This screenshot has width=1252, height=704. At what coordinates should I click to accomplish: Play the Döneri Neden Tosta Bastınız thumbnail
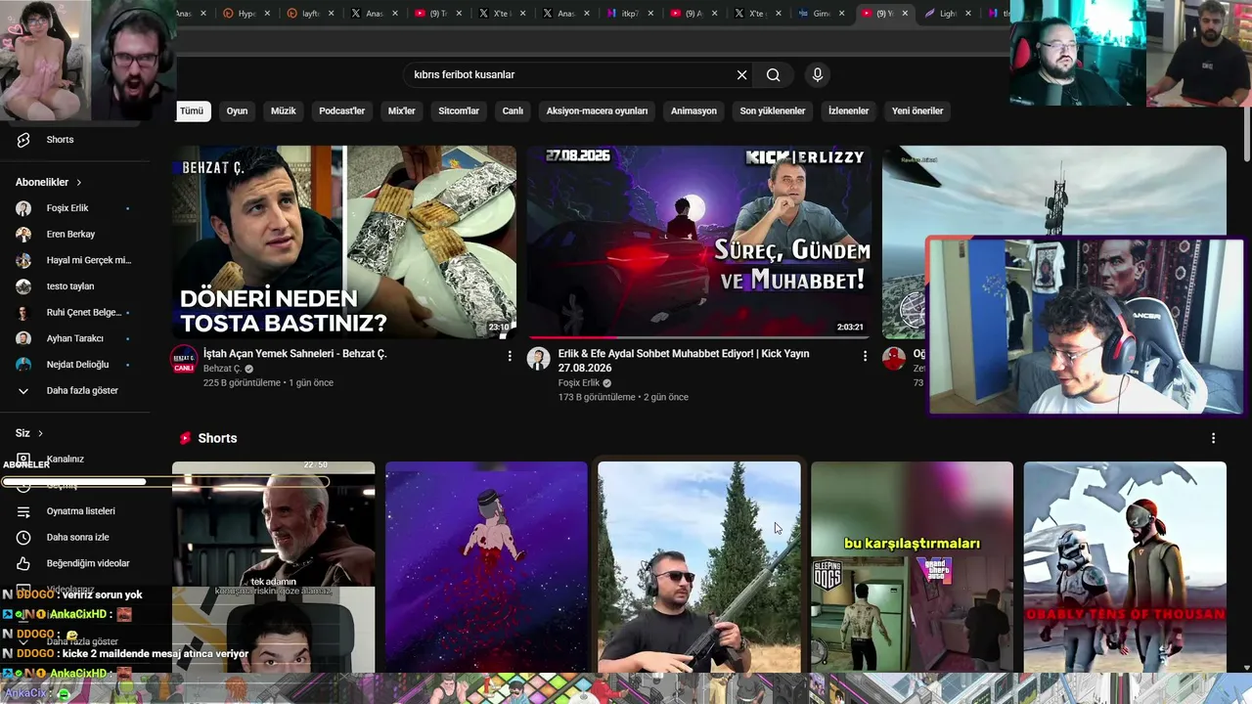tap(344, 242)
